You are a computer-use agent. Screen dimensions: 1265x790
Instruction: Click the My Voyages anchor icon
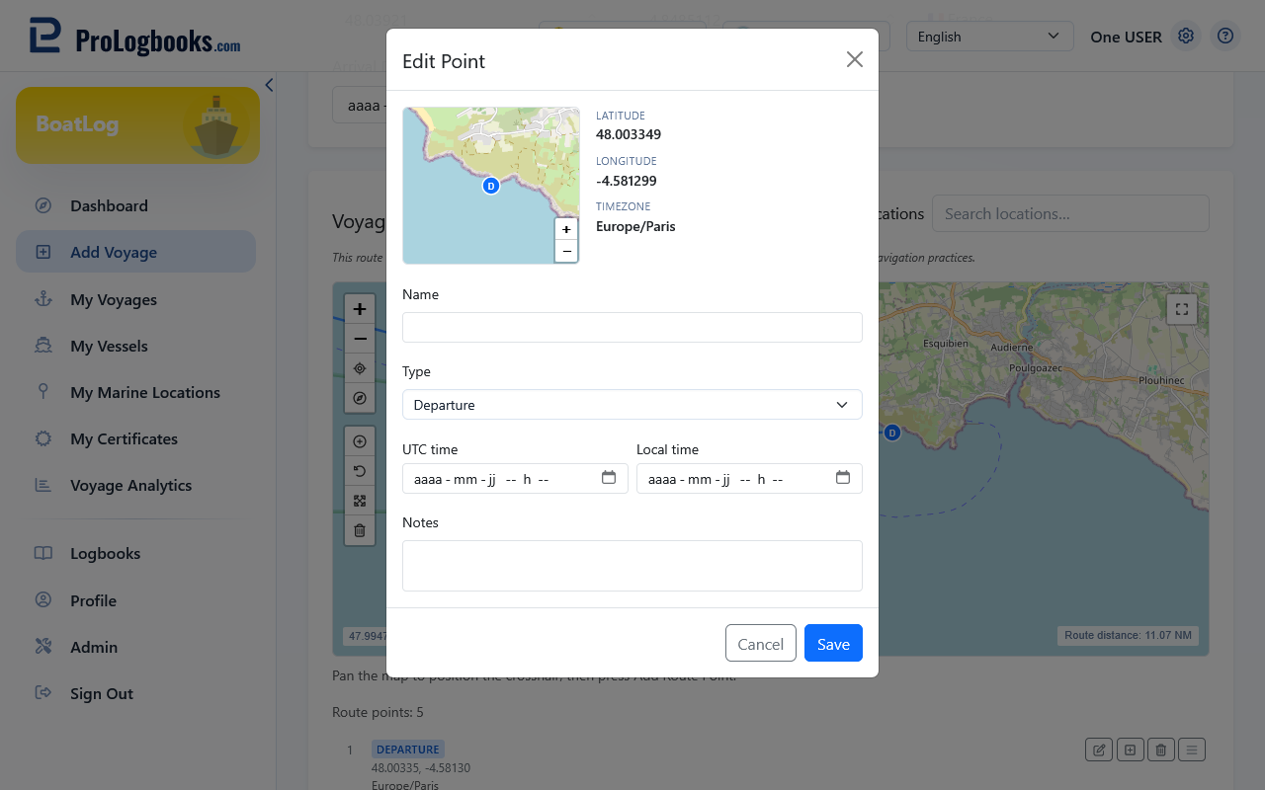pyautogui.click(x=42, y=298)
